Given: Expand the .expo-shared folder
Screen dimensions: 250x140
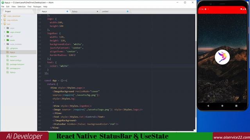Looking at the screenshot, I should pyautogui.click(x=5, y=32).
